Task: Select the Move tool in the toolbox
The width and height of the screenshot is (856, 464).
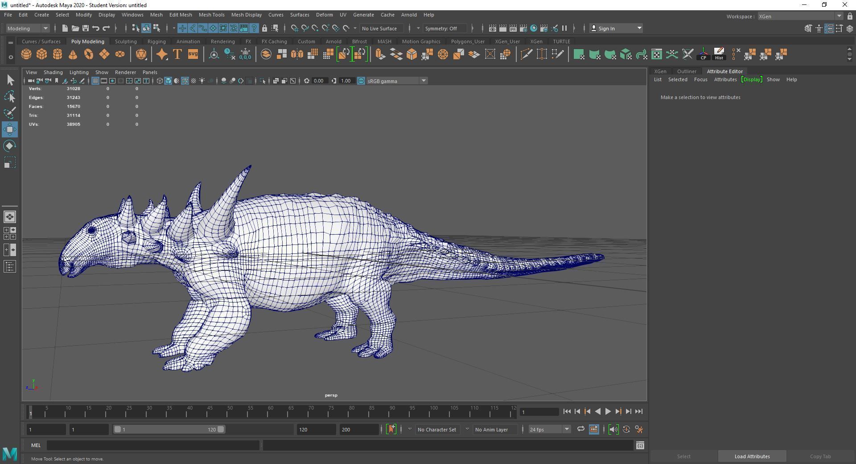Action: click(10, 129)
